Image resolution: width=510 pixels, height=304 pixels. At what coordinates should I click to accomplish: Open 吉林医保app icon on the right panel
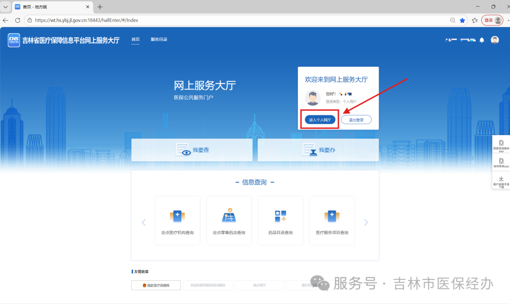pyautogui.click(x=501, y=163)
